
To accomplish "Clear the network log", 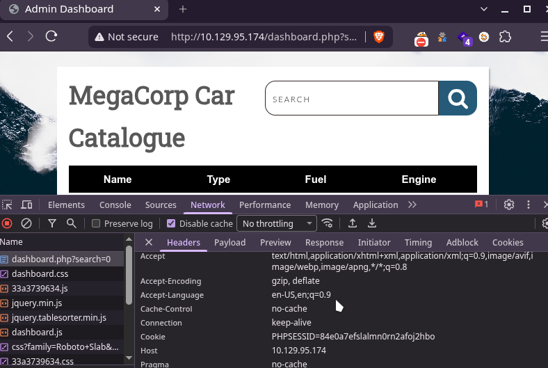I will (x=26, y=223).
